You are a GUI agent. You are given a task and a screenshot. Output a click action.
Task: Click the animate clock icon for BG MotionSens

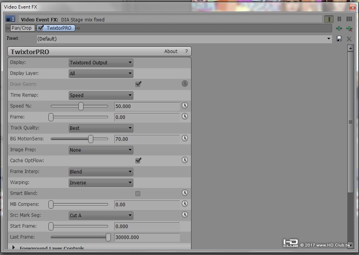185,138
